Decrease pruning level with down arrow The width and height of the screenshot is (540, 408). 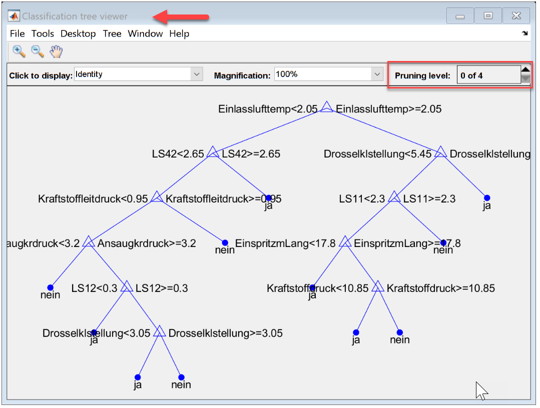[x=525, y=79]
